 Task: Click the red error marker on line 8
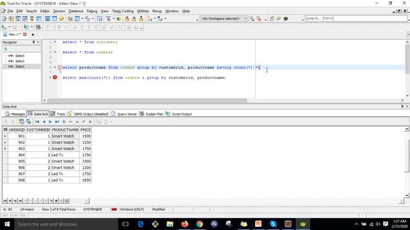55,77
